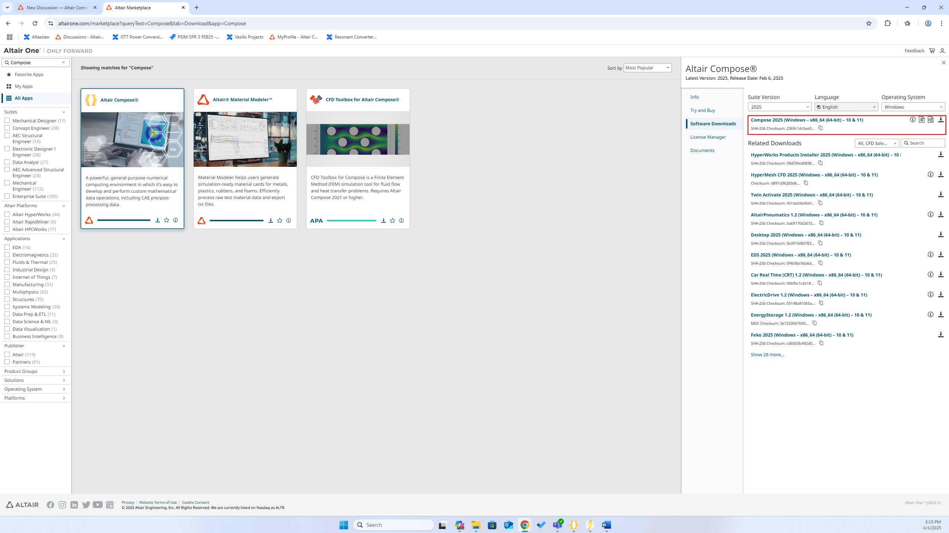Open info icon on Material Modeler card

[x=289, y=221]
